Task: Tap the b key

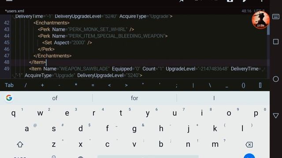Action: tap(161, 144)
